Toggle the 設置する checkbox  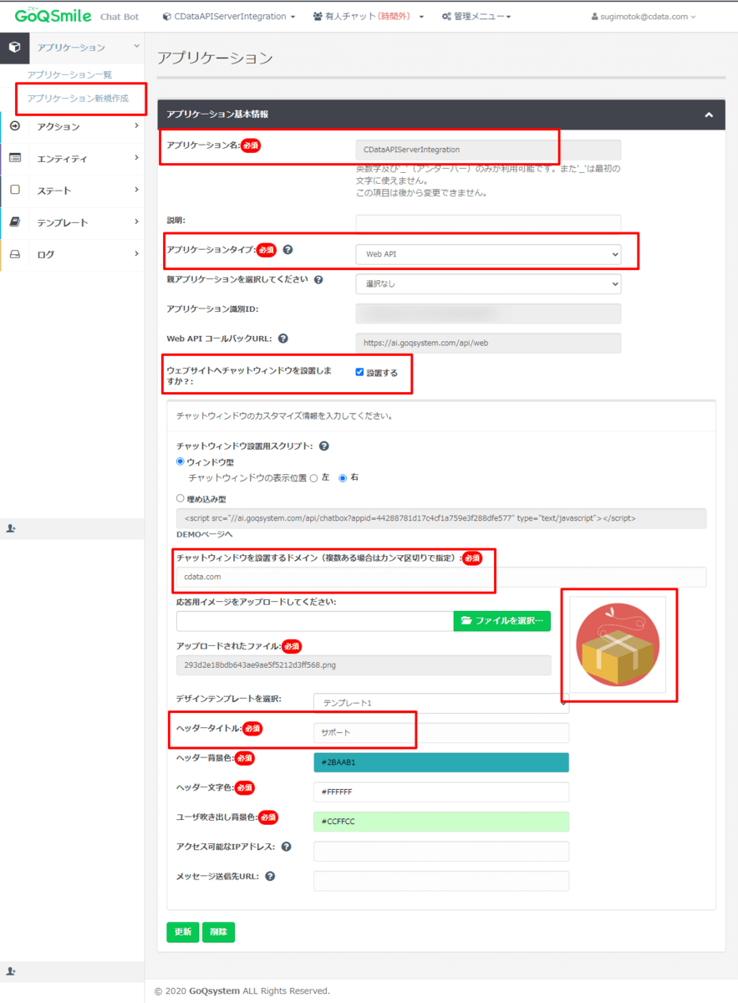point(359,372)
